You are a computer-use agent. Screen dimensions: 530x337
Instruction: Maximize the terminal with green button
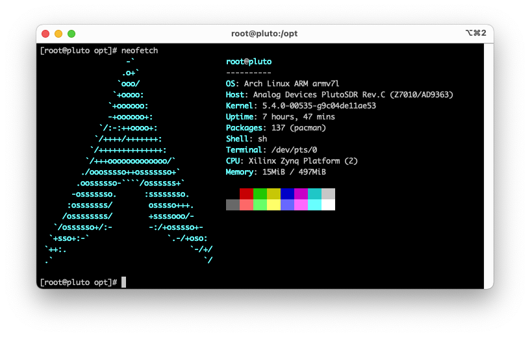(x=71, y=34)
